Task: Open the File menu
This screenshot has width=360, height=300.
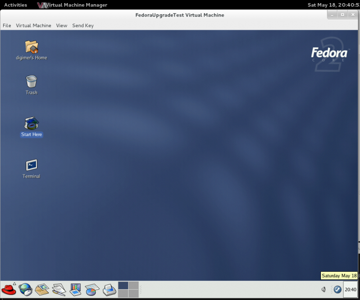Action: click(7, 26)
